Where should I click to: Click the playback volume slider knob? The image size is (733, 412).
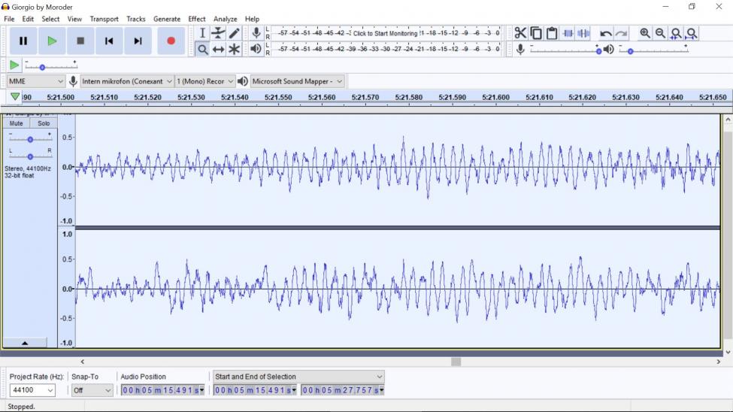click(x=630, y=51)
